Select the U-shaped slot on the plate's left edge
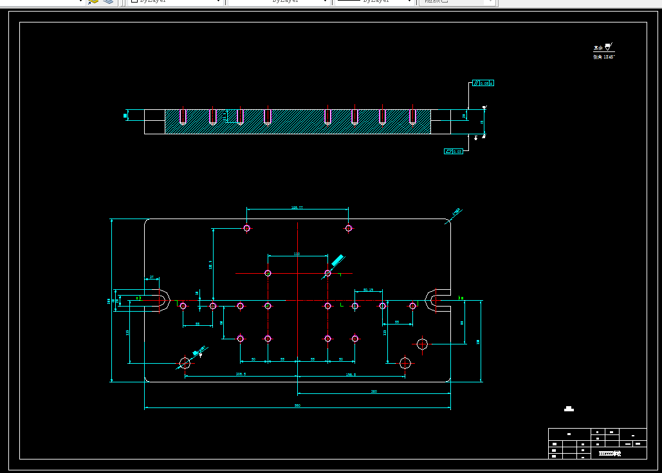Image resolution: width=662 pixels, height=473 pixels. (x=157, y=301)
